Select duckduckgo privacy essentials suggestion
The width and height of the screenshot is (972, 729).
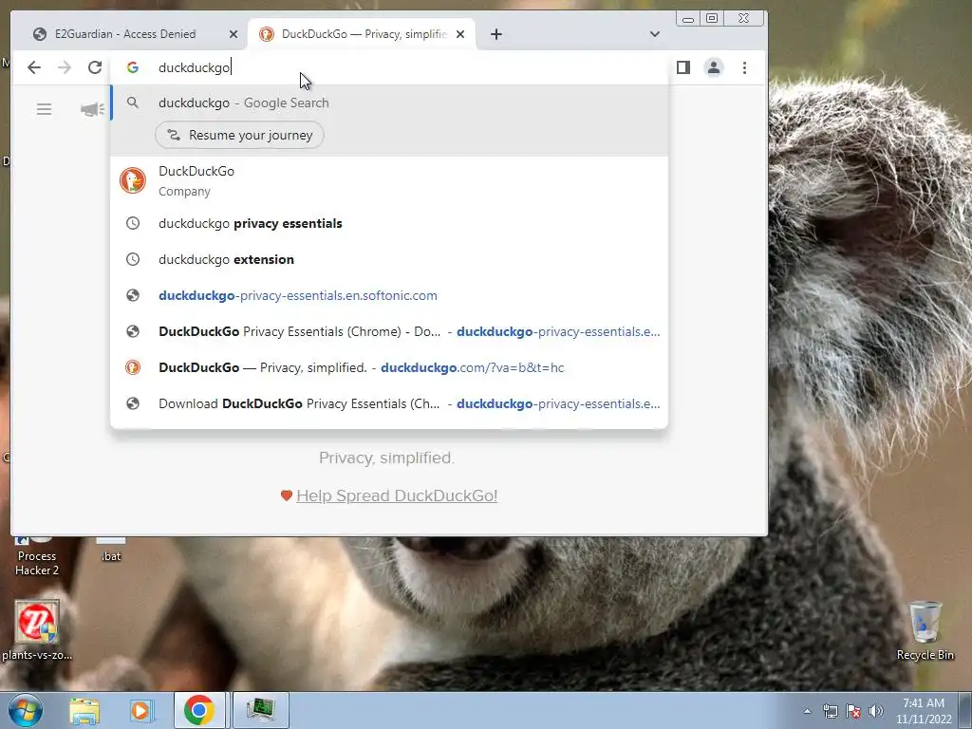coord(389,223)
